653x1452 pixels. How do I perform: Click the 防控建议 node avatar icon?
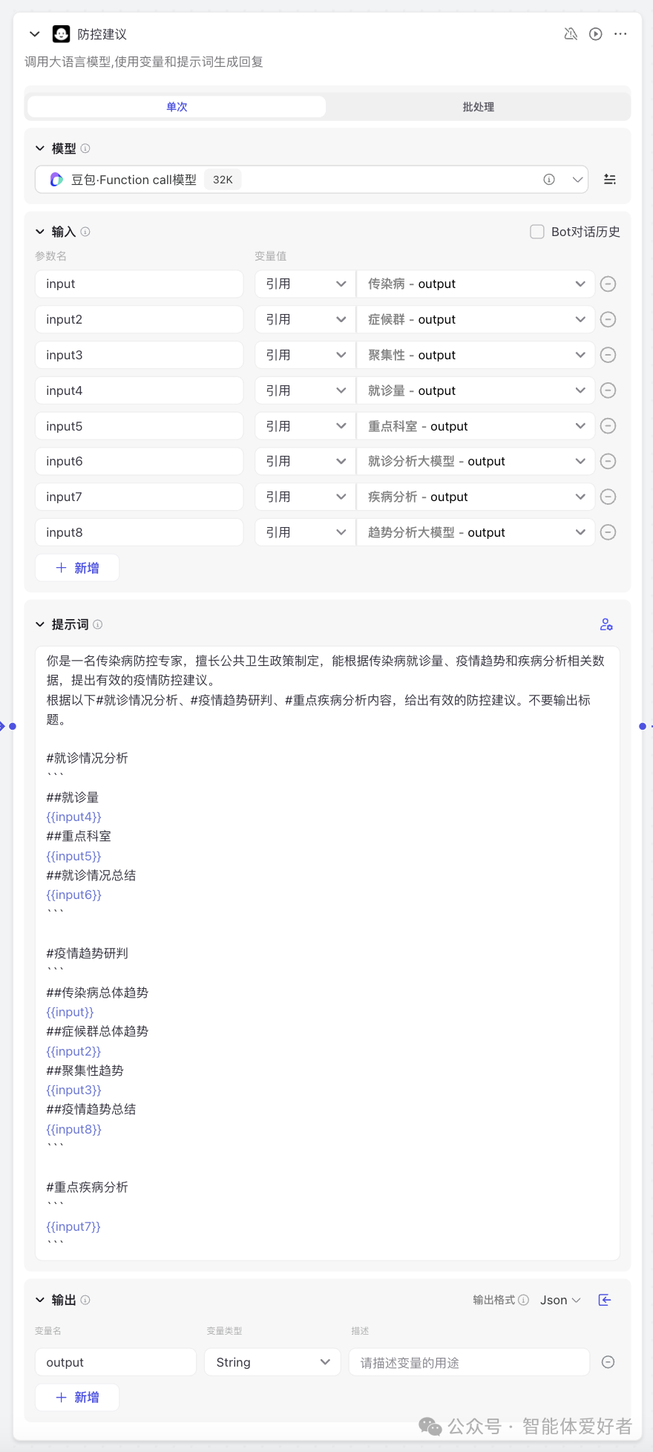62,34
